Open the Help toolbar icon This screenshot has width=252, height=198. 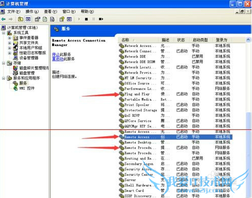(62, 19)
